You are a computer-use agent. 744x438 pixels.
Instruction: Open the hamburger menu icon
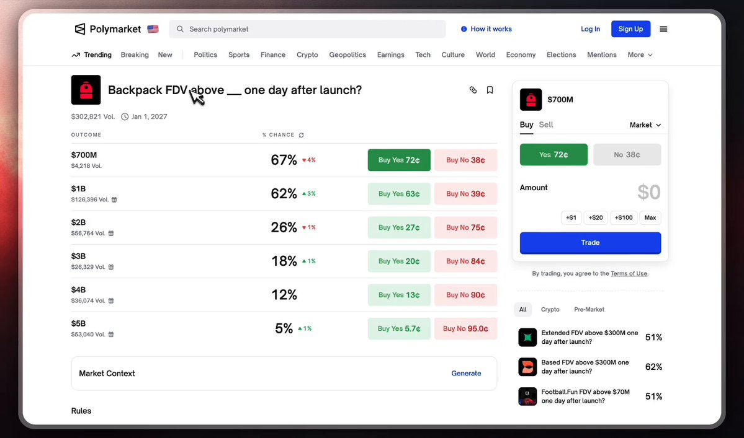[x=663, y=29]
